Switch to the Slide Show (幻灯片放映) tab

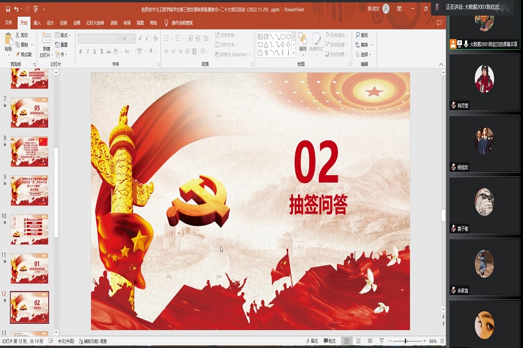[95, 23]
